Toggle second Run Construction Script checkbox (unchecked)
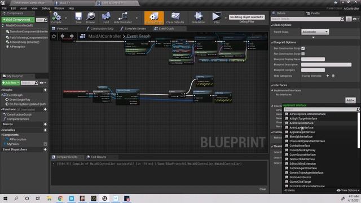361x203 pixels. pos(303,54)
